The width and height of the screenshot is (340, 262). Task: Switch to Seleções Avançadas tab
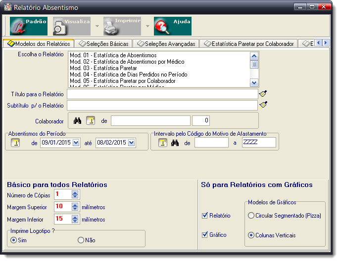click(x=166, y=44)
